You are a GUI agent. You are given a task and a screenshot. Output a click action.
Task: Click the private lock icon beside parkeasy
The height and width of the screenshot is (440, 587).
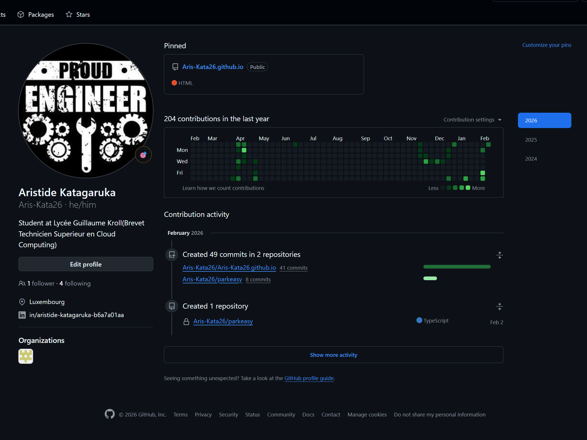tap(186, 321)
